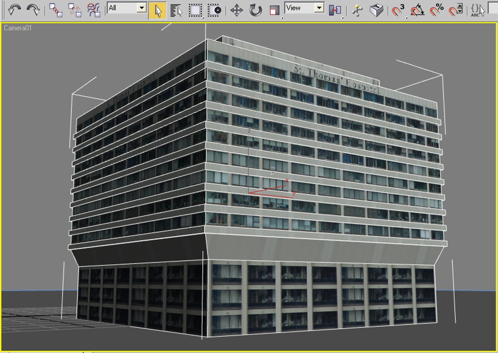Click the arrow beside the View coordinate box

click(x=319, y=8)
